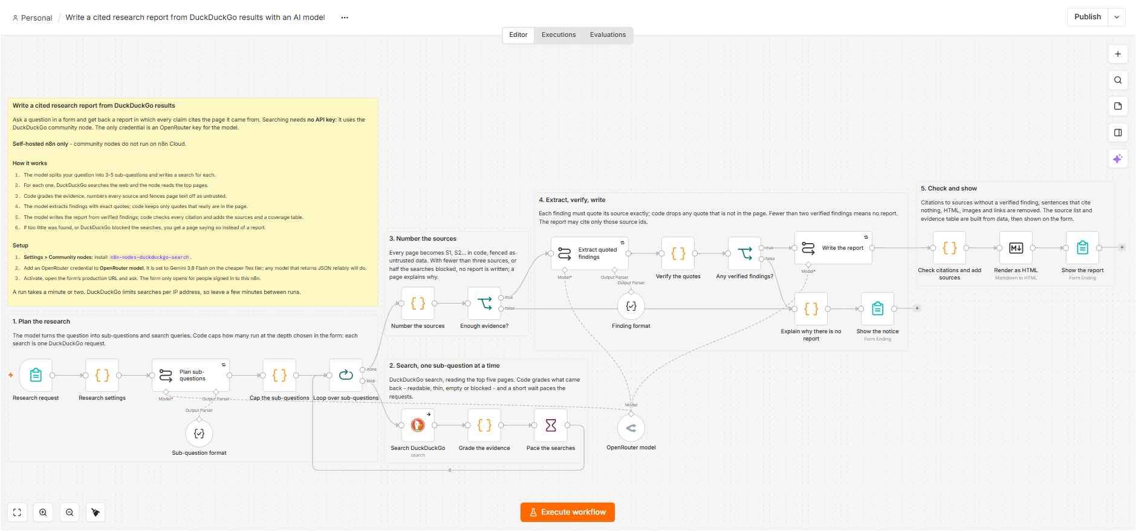Select the Cap the sub-questions code node

point(279,375)
